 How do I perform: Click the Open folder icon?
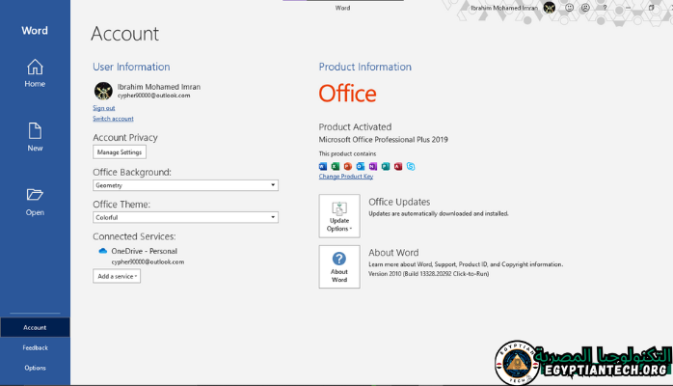coord(35,196)
